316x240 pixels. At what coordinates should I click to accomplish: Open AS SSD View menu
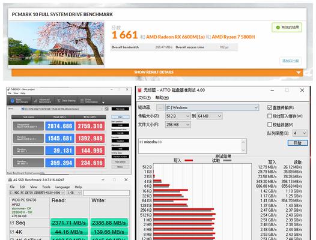coord(34,187)
